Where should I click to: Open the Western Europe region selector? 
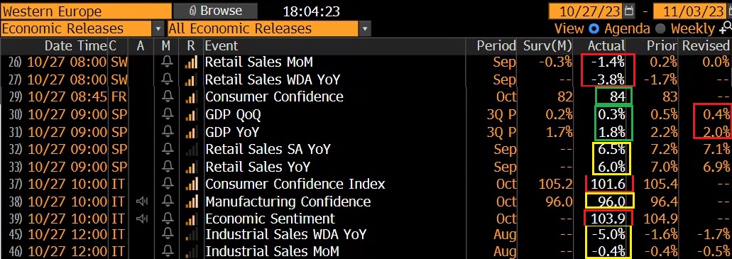[87, 11]
